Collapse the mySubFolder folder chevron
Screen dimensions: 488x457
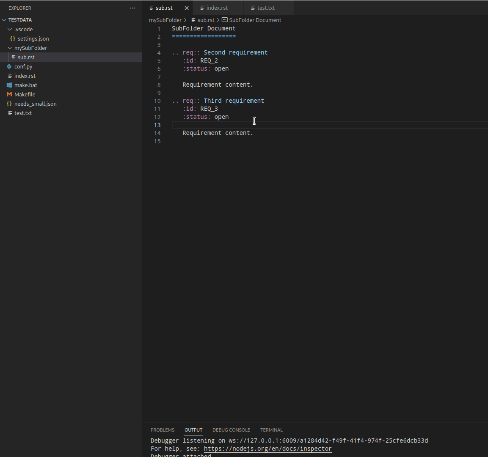point(10,48)
